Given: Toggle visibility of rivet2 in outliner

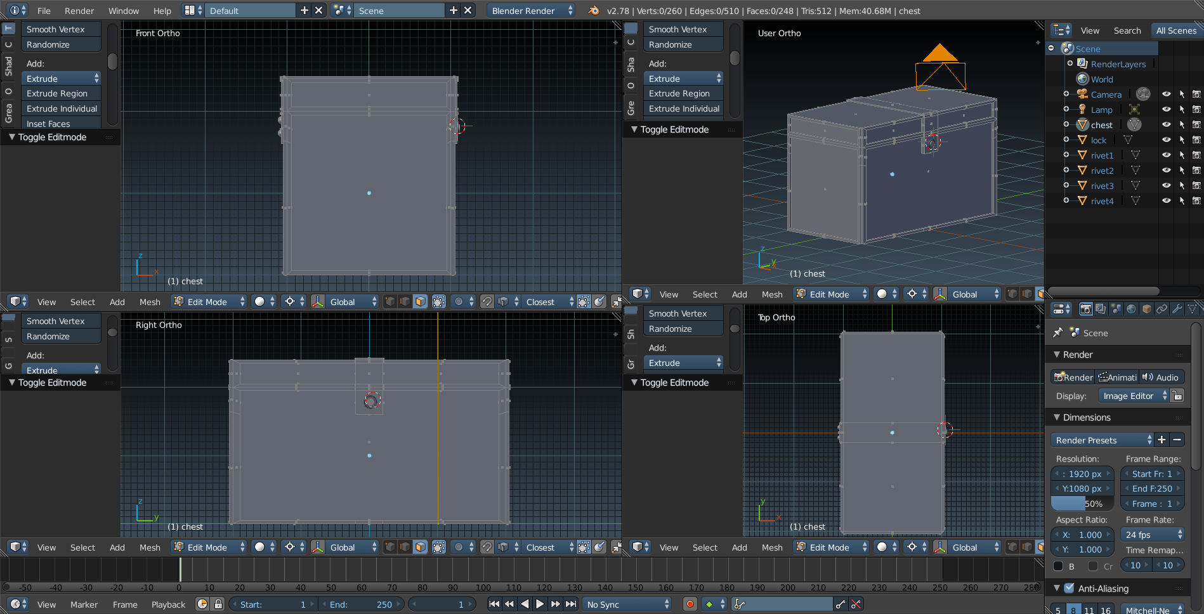Looking at the screenshot, I should click(1166, 171).
